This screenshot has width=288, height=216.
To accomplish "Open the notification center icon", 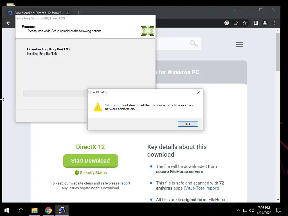I will pos(279,210).
